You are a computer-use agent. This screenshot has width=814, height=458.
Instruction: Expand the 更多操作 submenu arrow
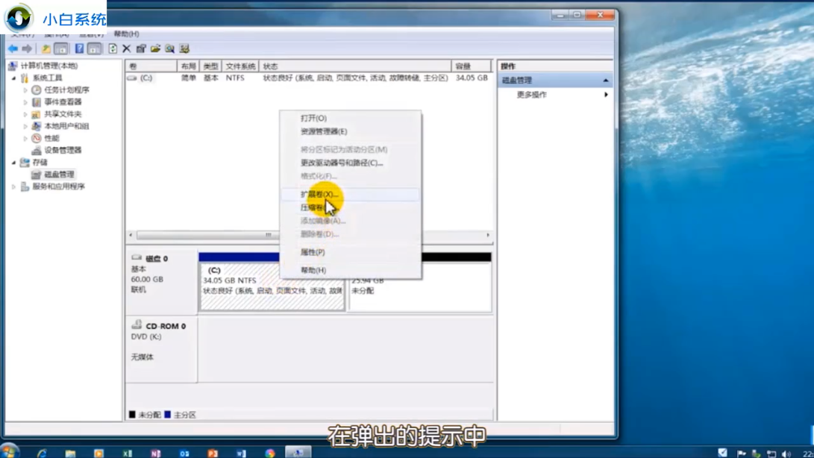[x=606, y=95]
